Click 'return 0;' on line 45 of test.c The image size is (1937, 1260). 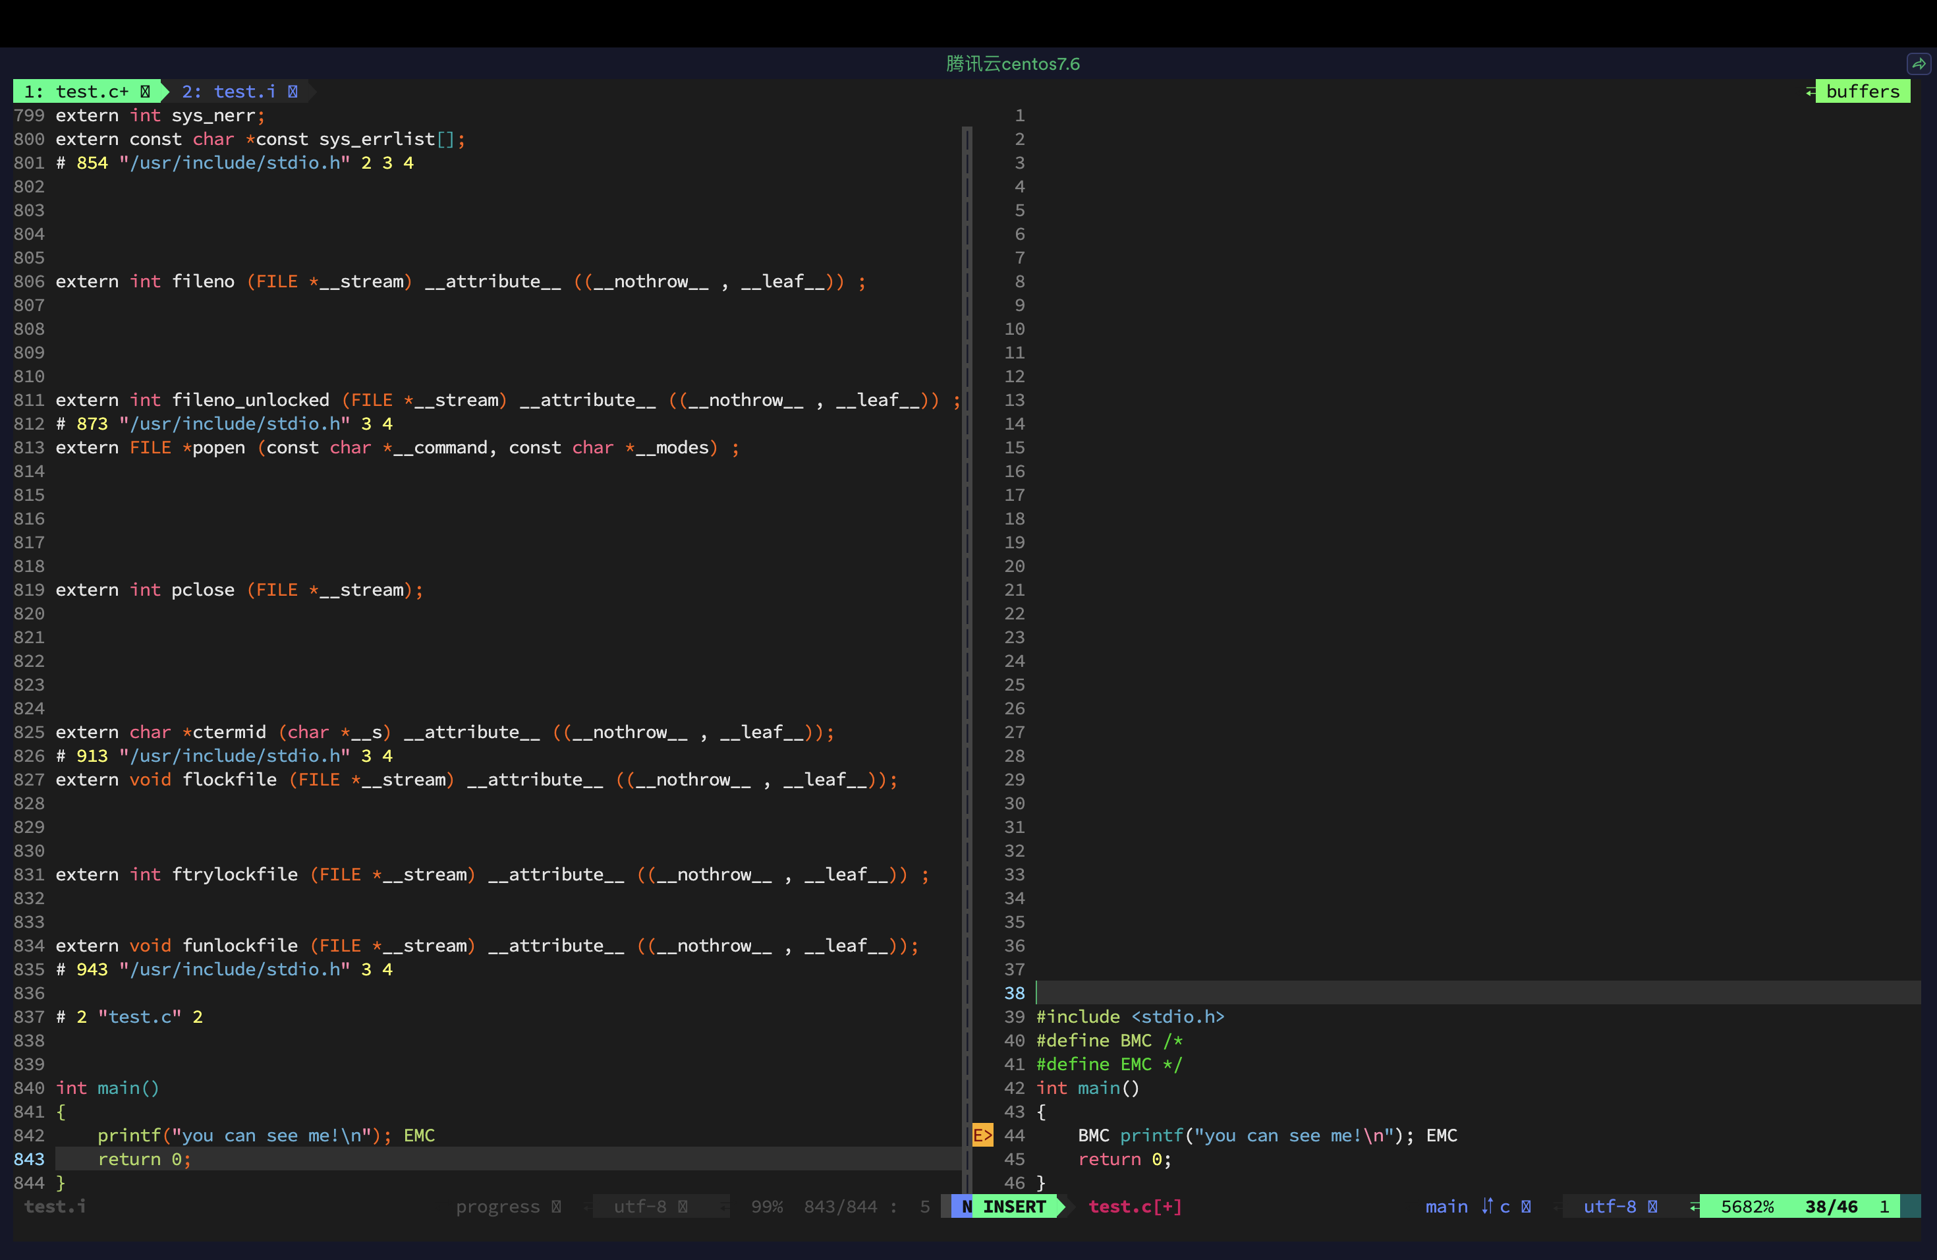tap(1125, 1159)
